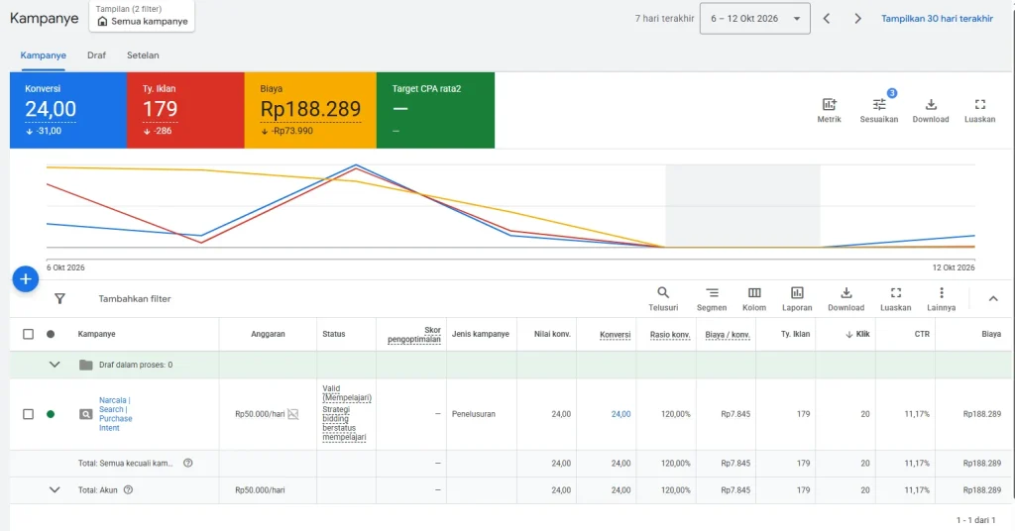
Task: Open the Narcala Search Purchase Intent campaign
Action: click(115, 414)
